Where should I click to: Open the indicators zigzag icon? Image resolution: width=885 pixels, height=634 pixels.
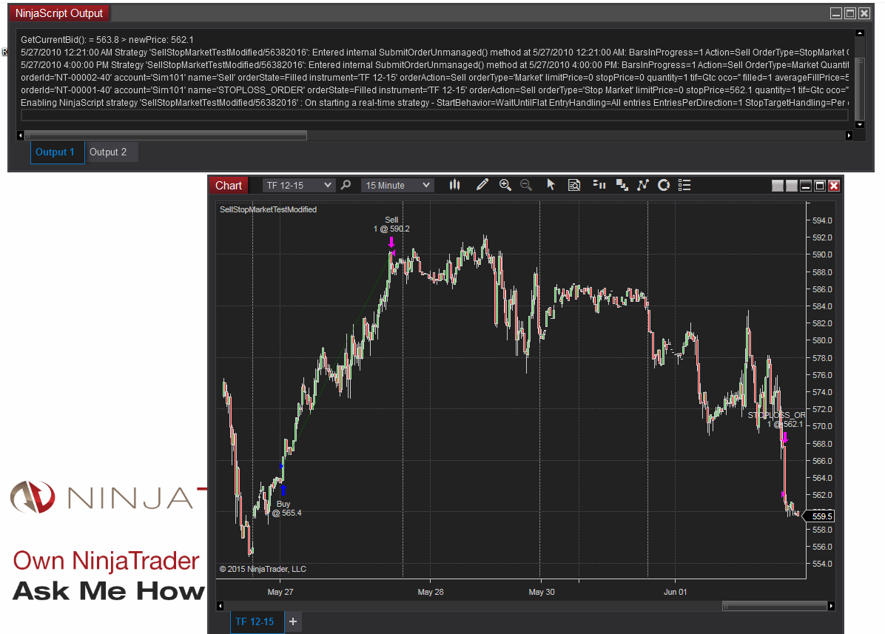point(643,185)
